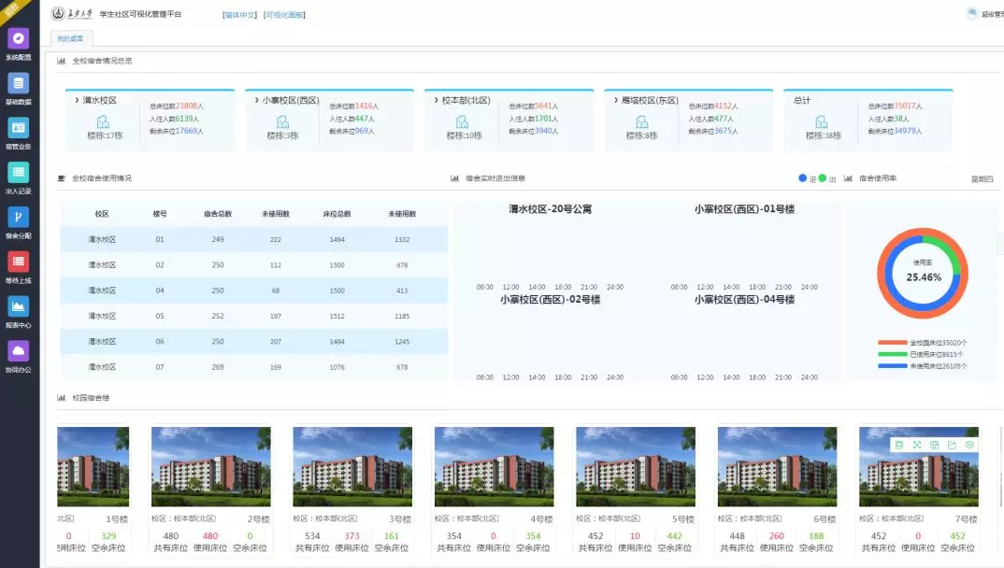This screenshot has width=1004, height=568.
Task: Switch to the 我的桌面 tab
Action: pos(69,38)
